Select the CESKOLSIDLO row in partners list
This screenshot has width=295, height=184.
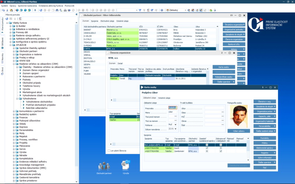(150, 33)
